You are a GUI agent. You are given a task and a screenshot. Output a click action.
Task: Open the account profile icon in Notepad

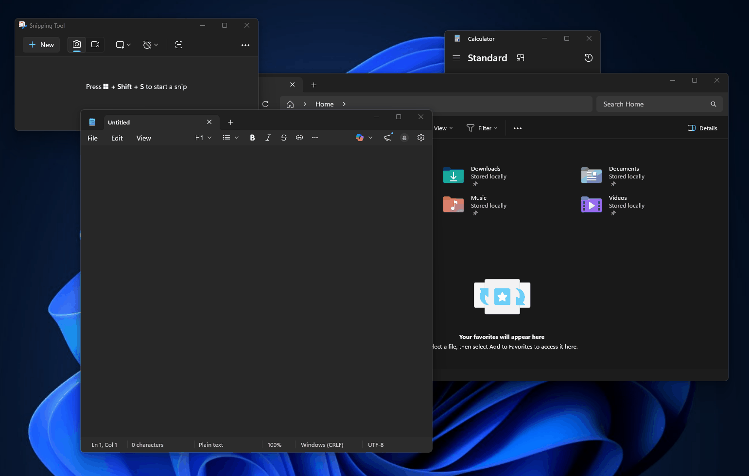404,138
